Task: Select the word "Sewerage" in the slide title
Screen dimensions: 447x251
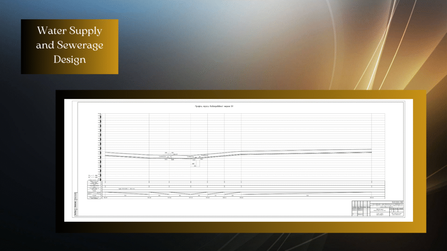Action: click(x=82, y=45)
